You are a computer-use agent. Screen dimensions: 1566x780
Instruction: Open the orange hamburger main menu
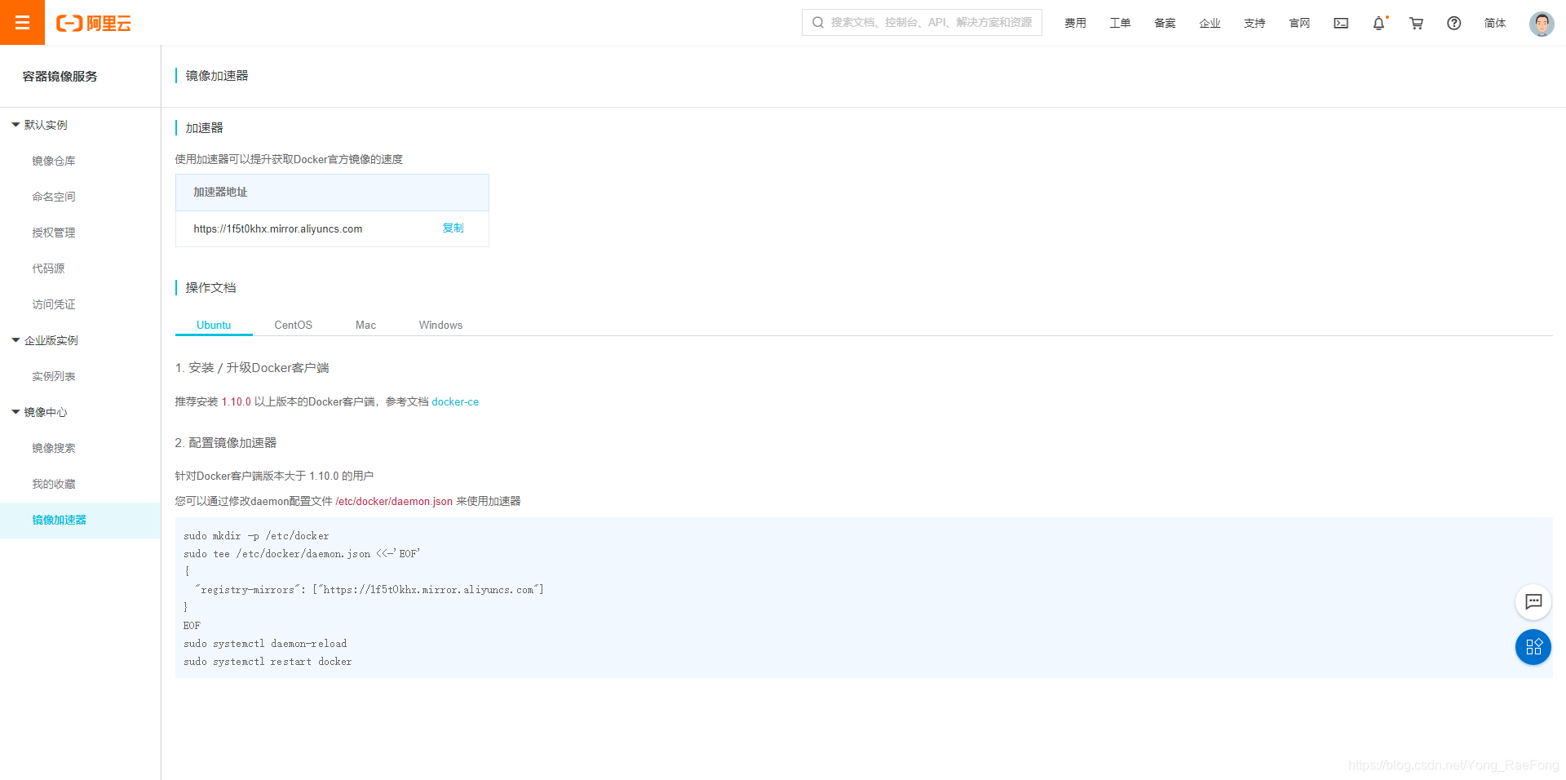(x=22, y=22)
